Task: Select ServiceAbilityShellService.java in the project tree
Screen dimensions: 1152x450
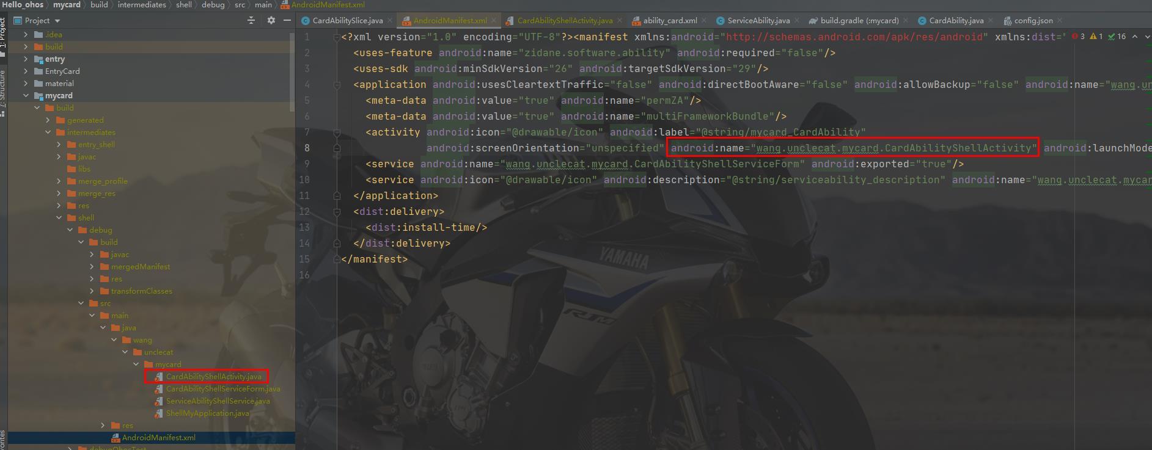Action: [218, 401]
